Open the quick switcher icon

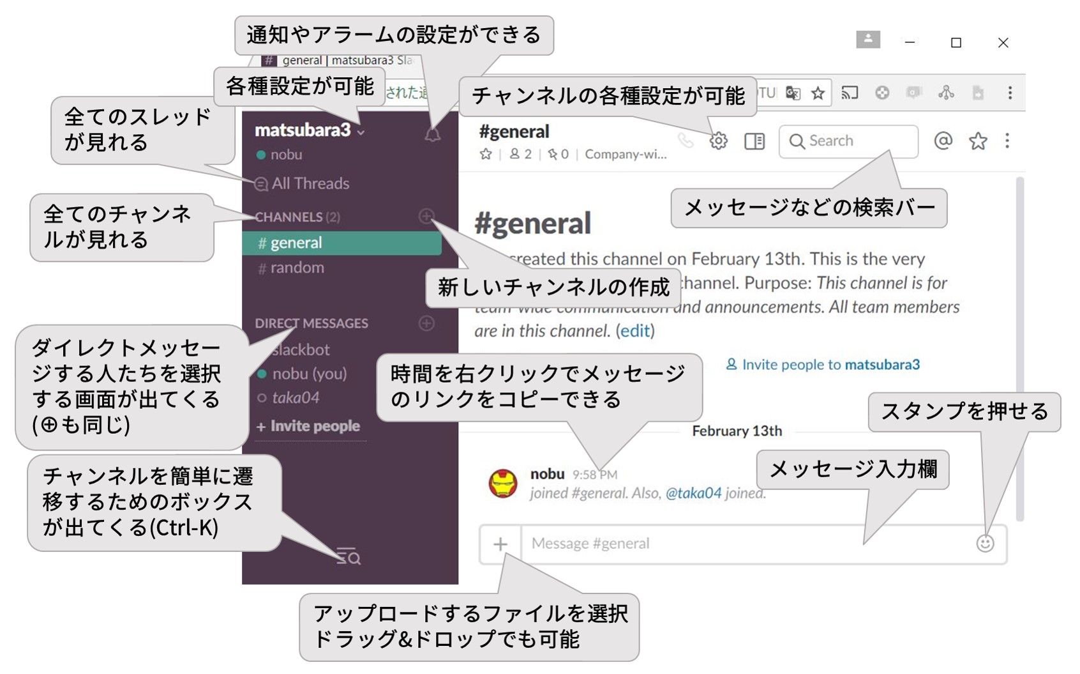349,556
